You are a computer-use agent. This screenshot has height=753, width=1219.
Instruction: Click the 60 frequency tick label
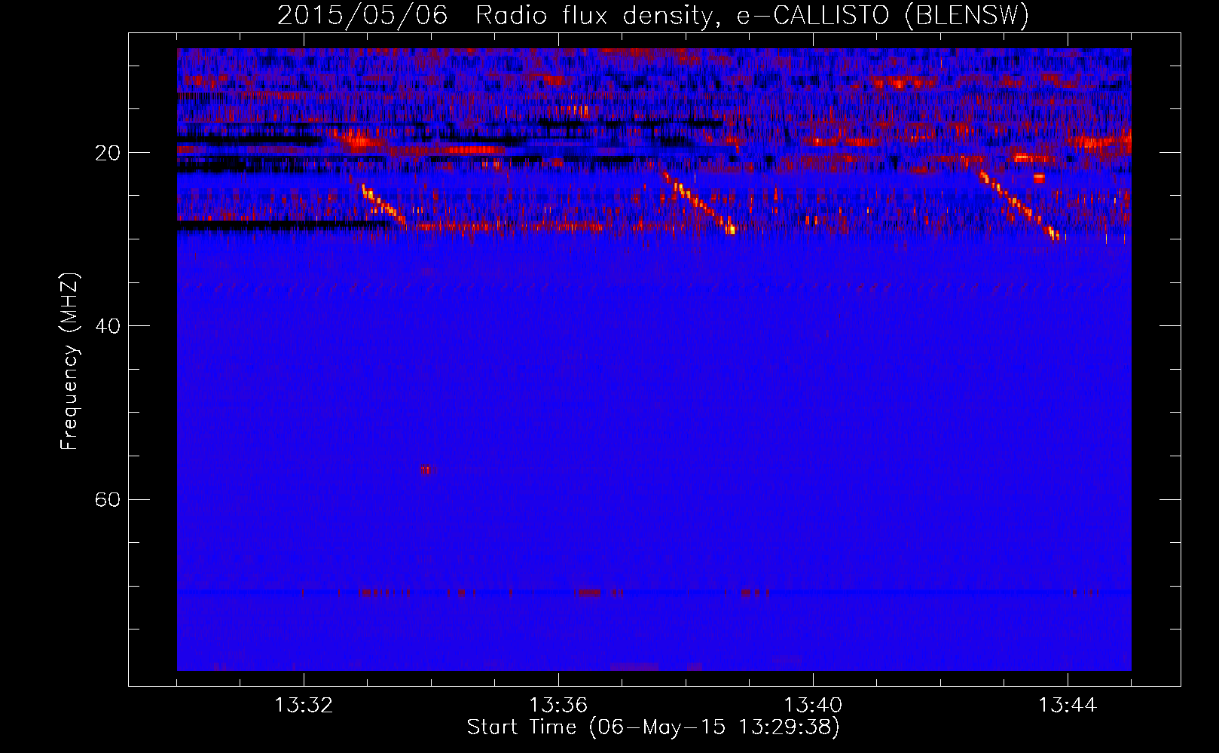point(107,499)
